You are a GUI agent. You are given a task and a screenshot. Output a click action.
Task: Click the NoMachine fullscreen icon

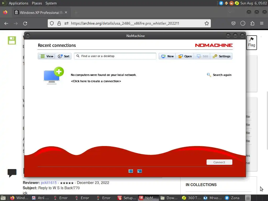[131, 171]
